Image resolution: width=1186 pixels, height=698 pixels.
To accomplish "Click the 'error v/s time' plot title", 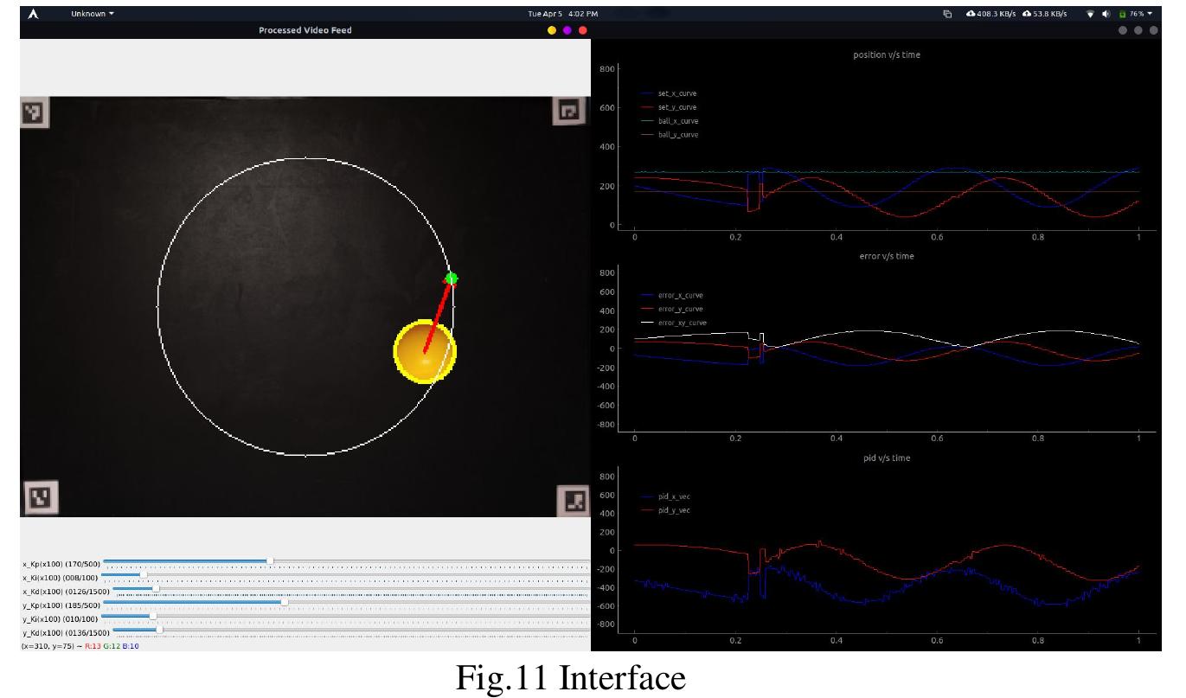I will click(887, 256).
